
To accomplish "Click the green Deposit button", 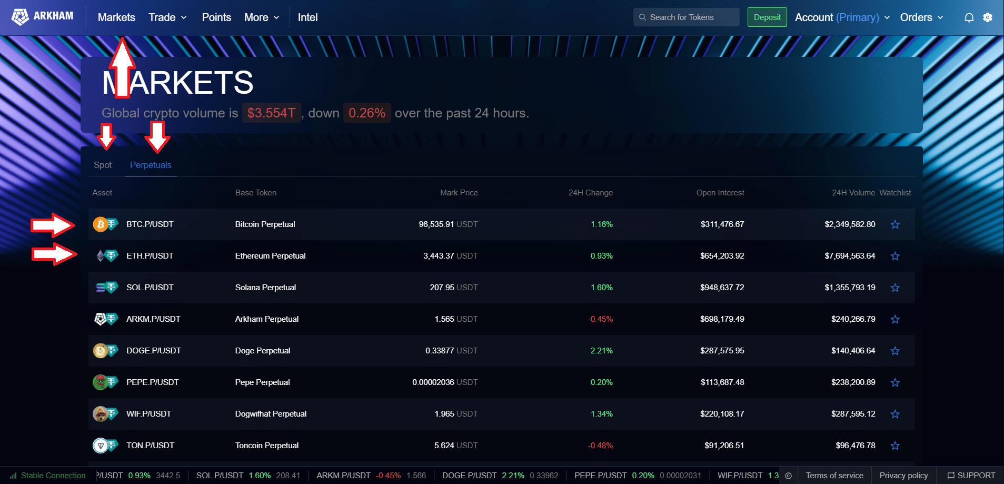I will [767, 17].
